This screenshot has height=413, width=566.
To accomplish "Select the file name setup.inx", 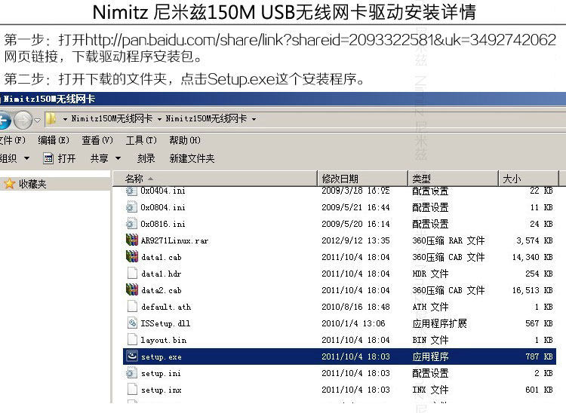I will pos(161,390).
